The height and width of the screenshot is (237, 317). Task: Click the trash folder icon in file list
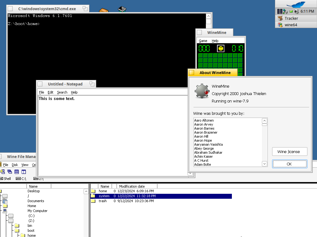coord(93,201)
